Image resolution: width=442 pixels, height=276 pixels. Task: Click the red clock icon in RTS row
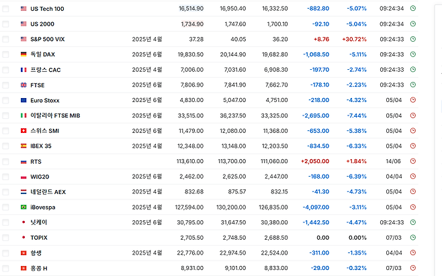coord(413,161)
